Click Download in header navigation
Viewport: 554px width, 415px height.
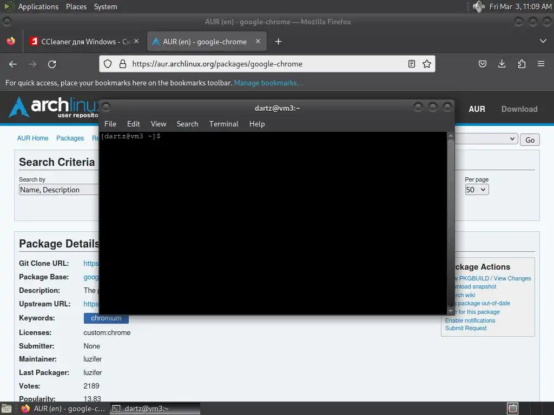pos(519,109)
